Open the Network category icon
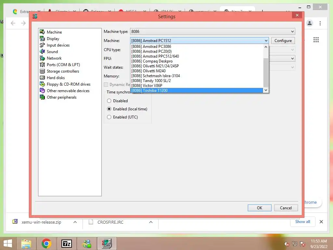The width and height of the screenshot is (333, 250). (42, 58)
